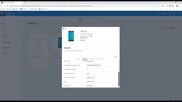Open new browser tab with plus button
The height and width of the screenshot is (102, 182).
point(25,3)
